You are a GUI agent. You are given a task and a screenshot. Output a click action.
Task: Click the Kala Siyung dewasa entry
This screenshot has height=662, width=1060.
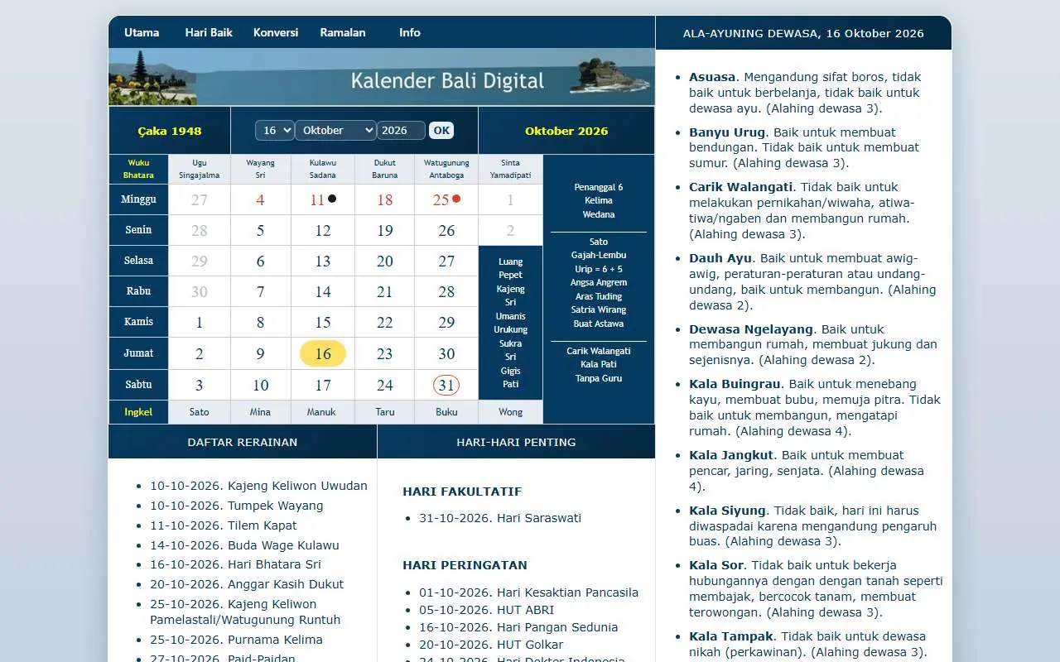[812, 526]
